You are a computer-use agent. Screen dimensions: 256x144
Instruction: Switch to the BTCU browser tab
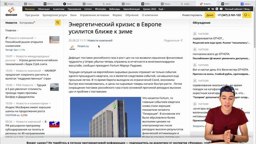click(49, 4)
